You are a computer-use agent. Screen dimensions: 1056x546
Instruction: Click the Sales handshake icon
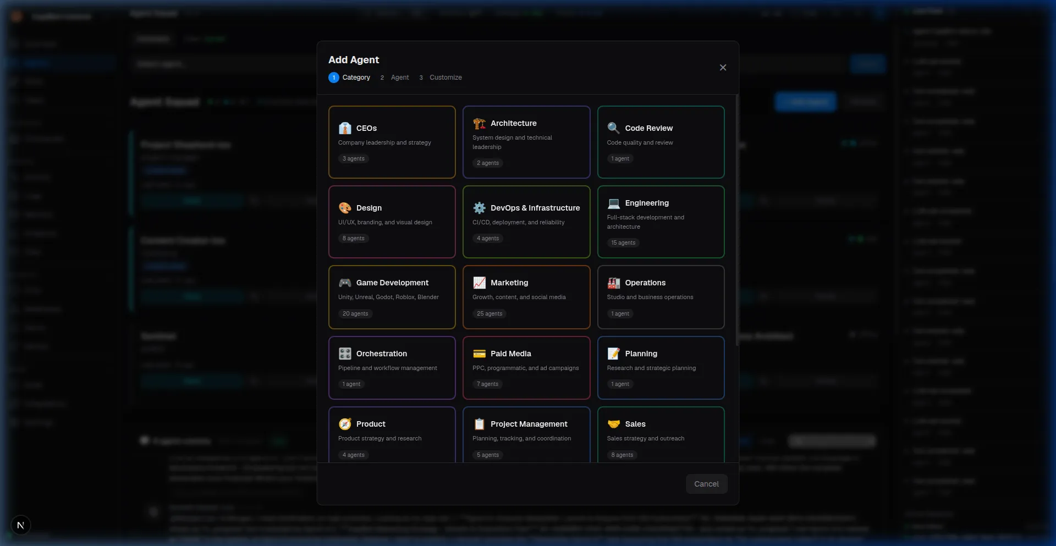(x=613, y=424)
